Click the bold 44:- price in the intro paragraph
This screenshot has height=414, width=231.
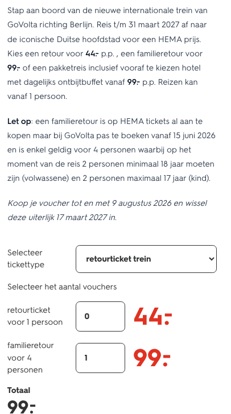[x=92, y=54]
